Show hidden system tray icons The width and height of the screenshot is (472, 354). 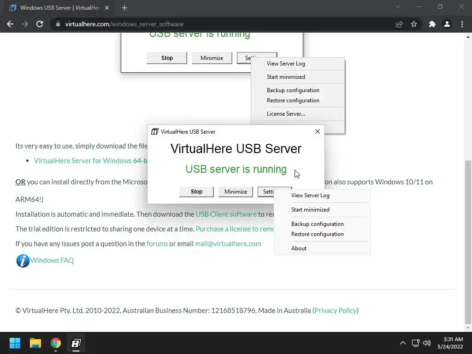point(403,343)
